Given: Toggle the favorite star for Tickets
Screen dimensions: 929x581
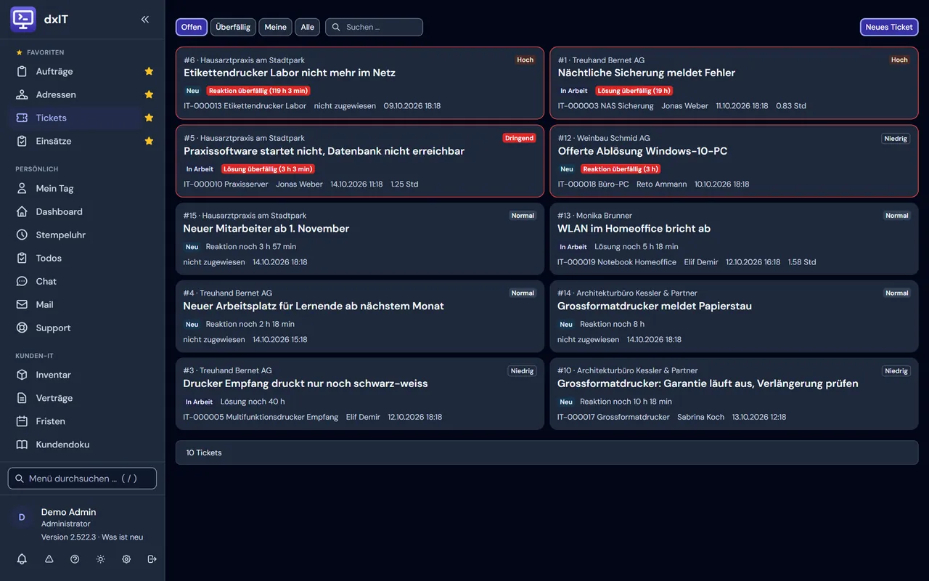Looking at the screenshot, I should click(149, 118).
